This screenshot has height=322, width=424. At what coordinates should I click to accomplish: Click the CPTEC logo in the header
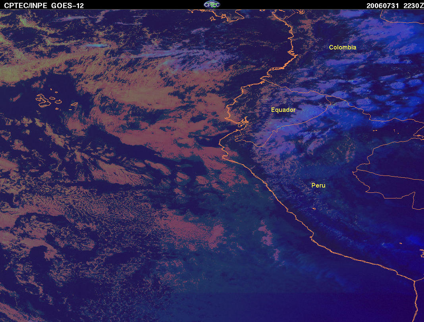point(212,5)
